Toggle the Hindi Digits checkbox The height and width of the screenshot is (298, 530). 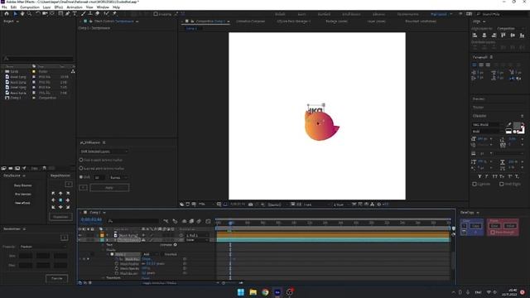(502, 184)
